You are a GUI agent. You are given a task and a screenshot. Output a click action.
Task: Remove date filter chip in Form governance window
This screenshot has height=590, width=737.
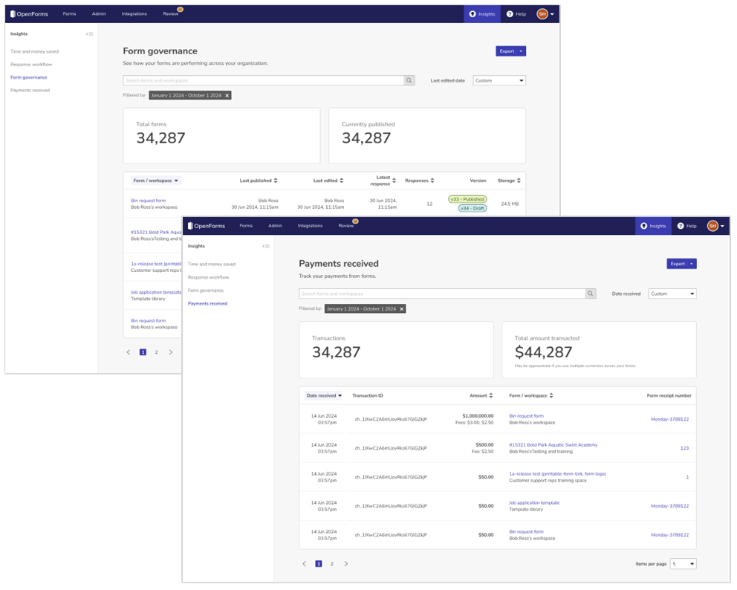[227, 95]
